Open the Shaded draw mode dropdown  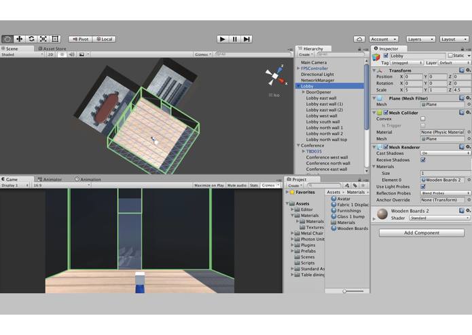[22, 54]
